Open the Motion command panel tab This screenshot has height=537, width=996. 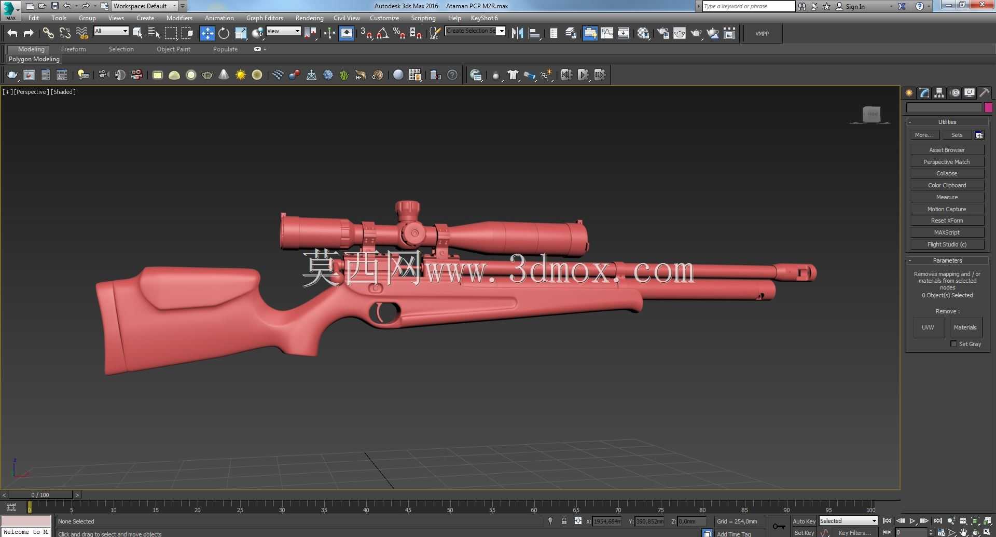click(x=955, y=93)
